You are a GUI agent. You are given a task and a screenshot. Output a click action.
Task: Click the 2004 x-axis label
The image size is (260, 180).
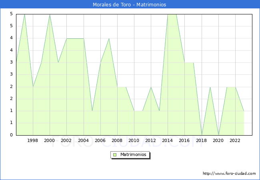83,140
